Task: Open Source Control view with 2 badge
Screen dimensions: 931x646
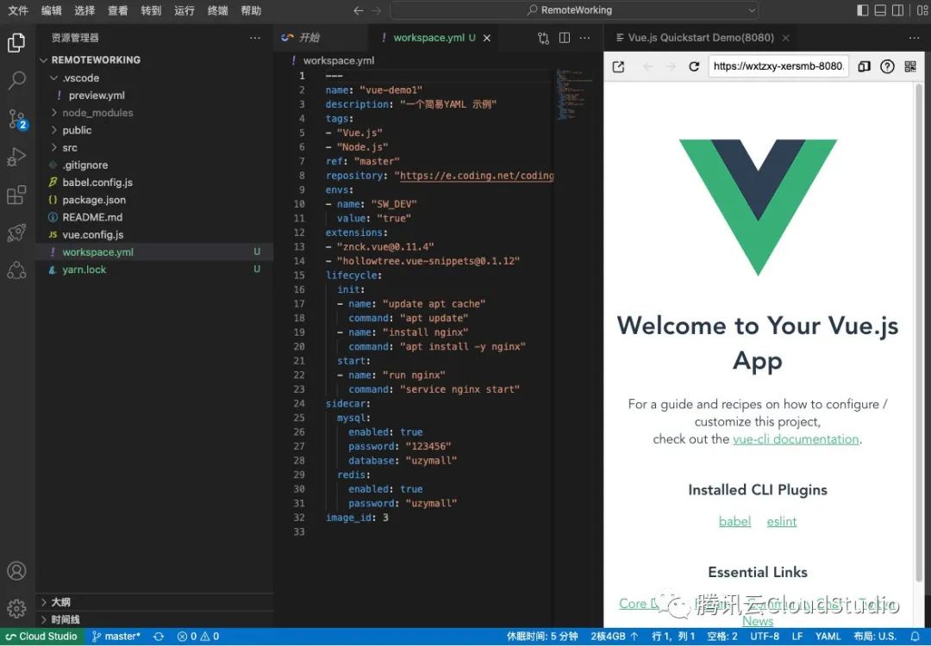Action: pyautogui.click(x=16, y=119)
